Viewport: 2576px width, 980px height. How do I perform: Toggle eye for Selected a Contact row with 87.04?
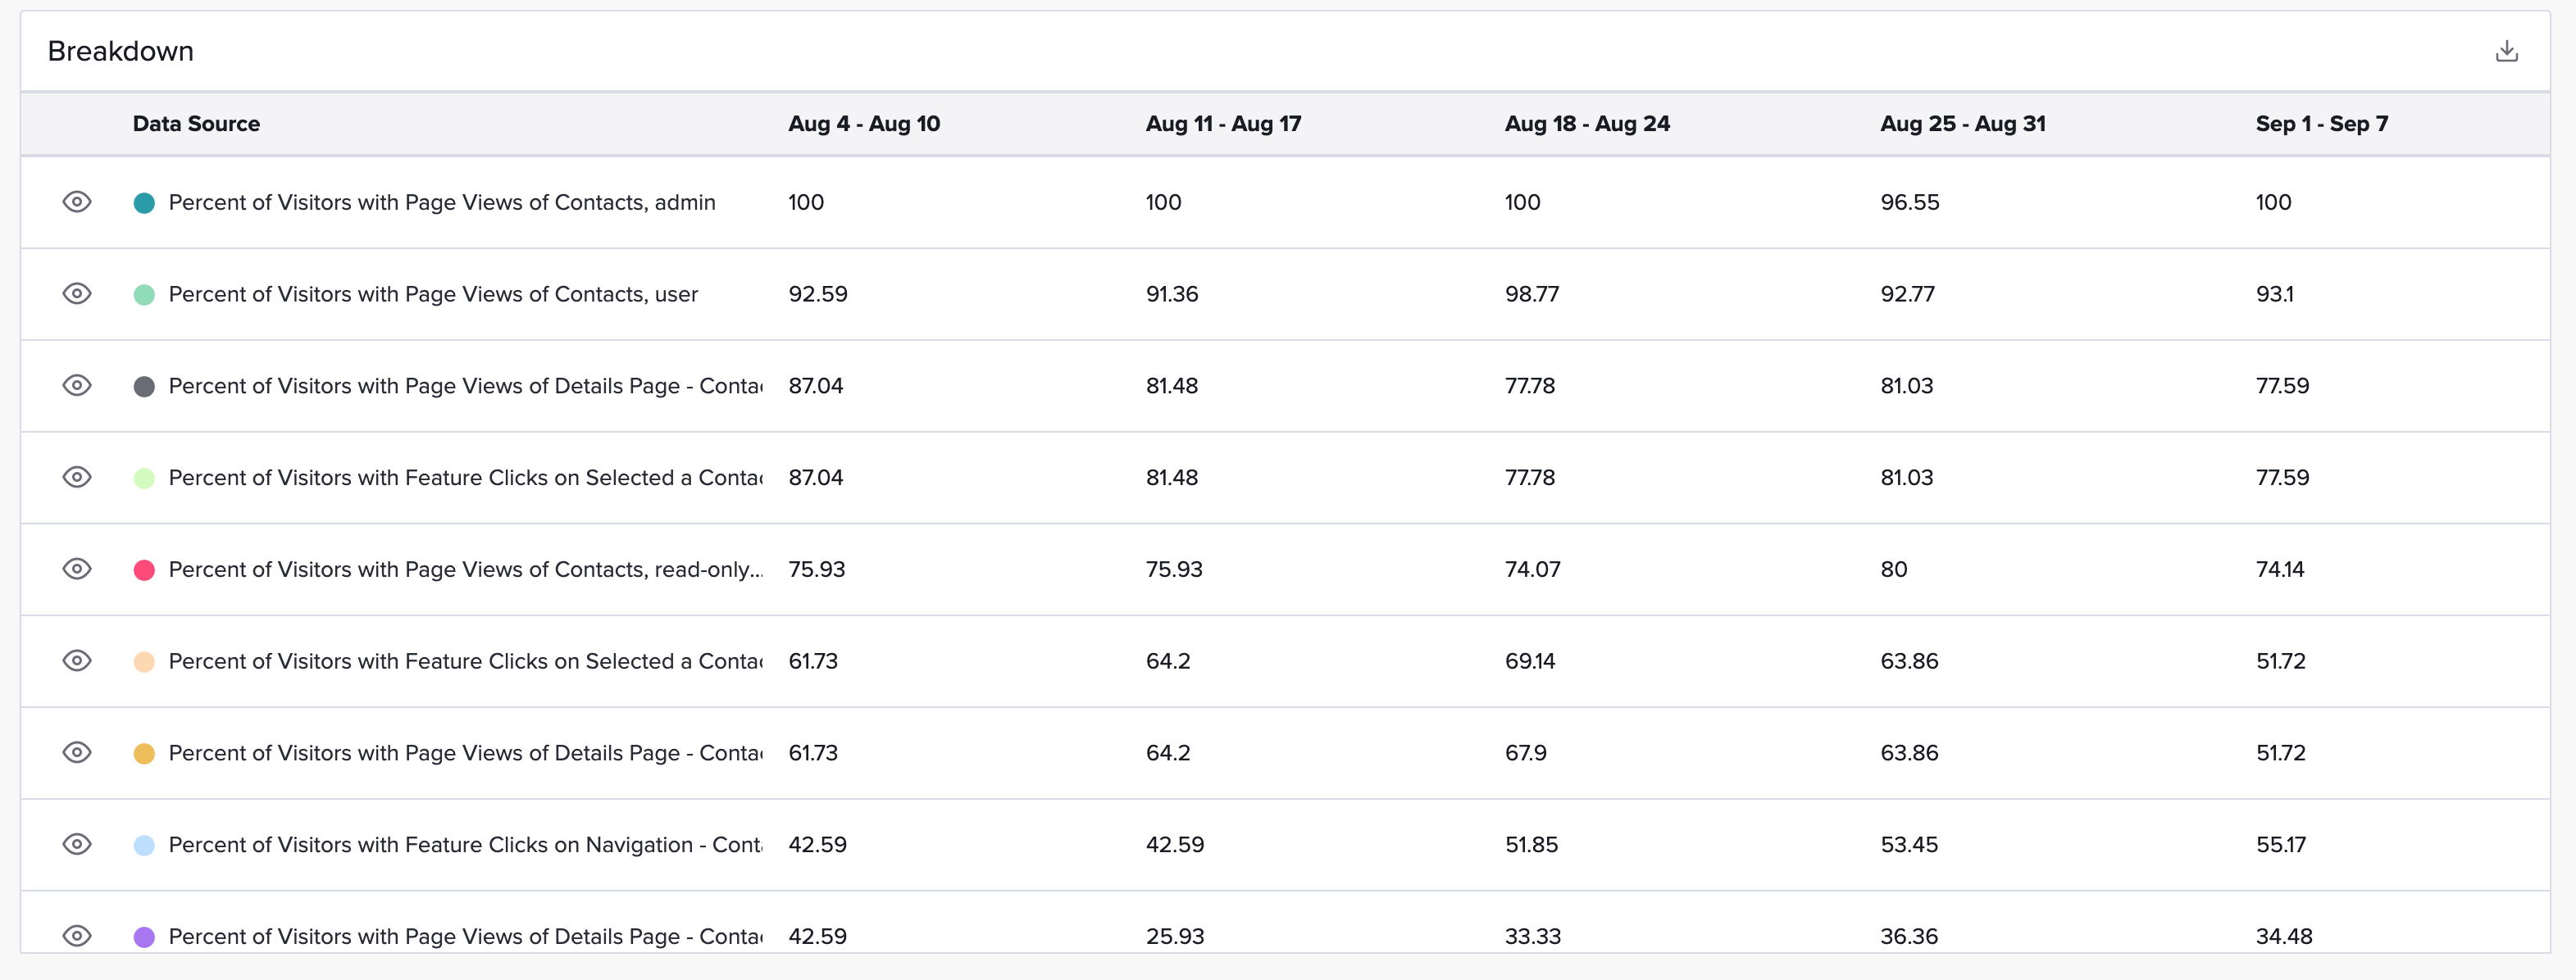point(77,478)
